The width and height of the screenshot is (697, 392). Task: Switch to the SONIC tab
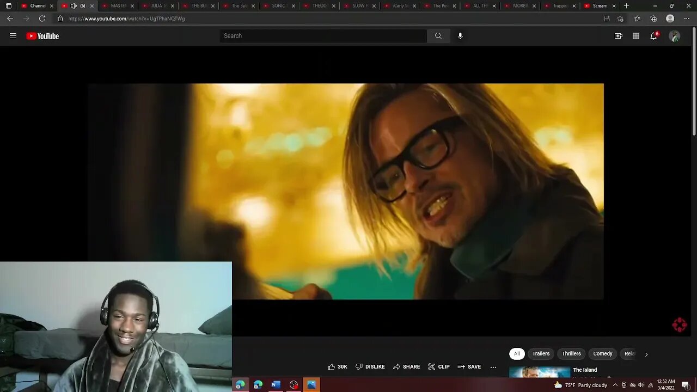278,6
